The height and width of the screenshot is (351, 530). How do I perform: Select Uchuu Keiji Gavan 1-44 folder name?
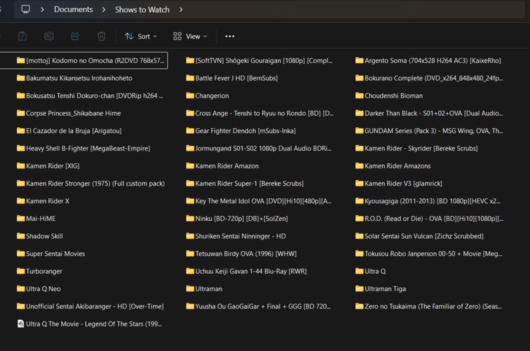point(251,271)
